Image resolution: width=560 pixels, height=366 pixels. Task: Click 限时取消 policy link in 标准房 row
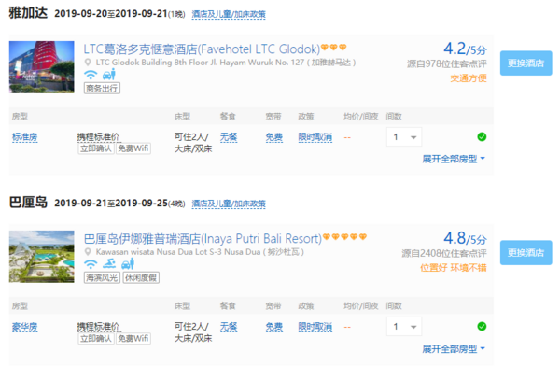coord(315,137)
